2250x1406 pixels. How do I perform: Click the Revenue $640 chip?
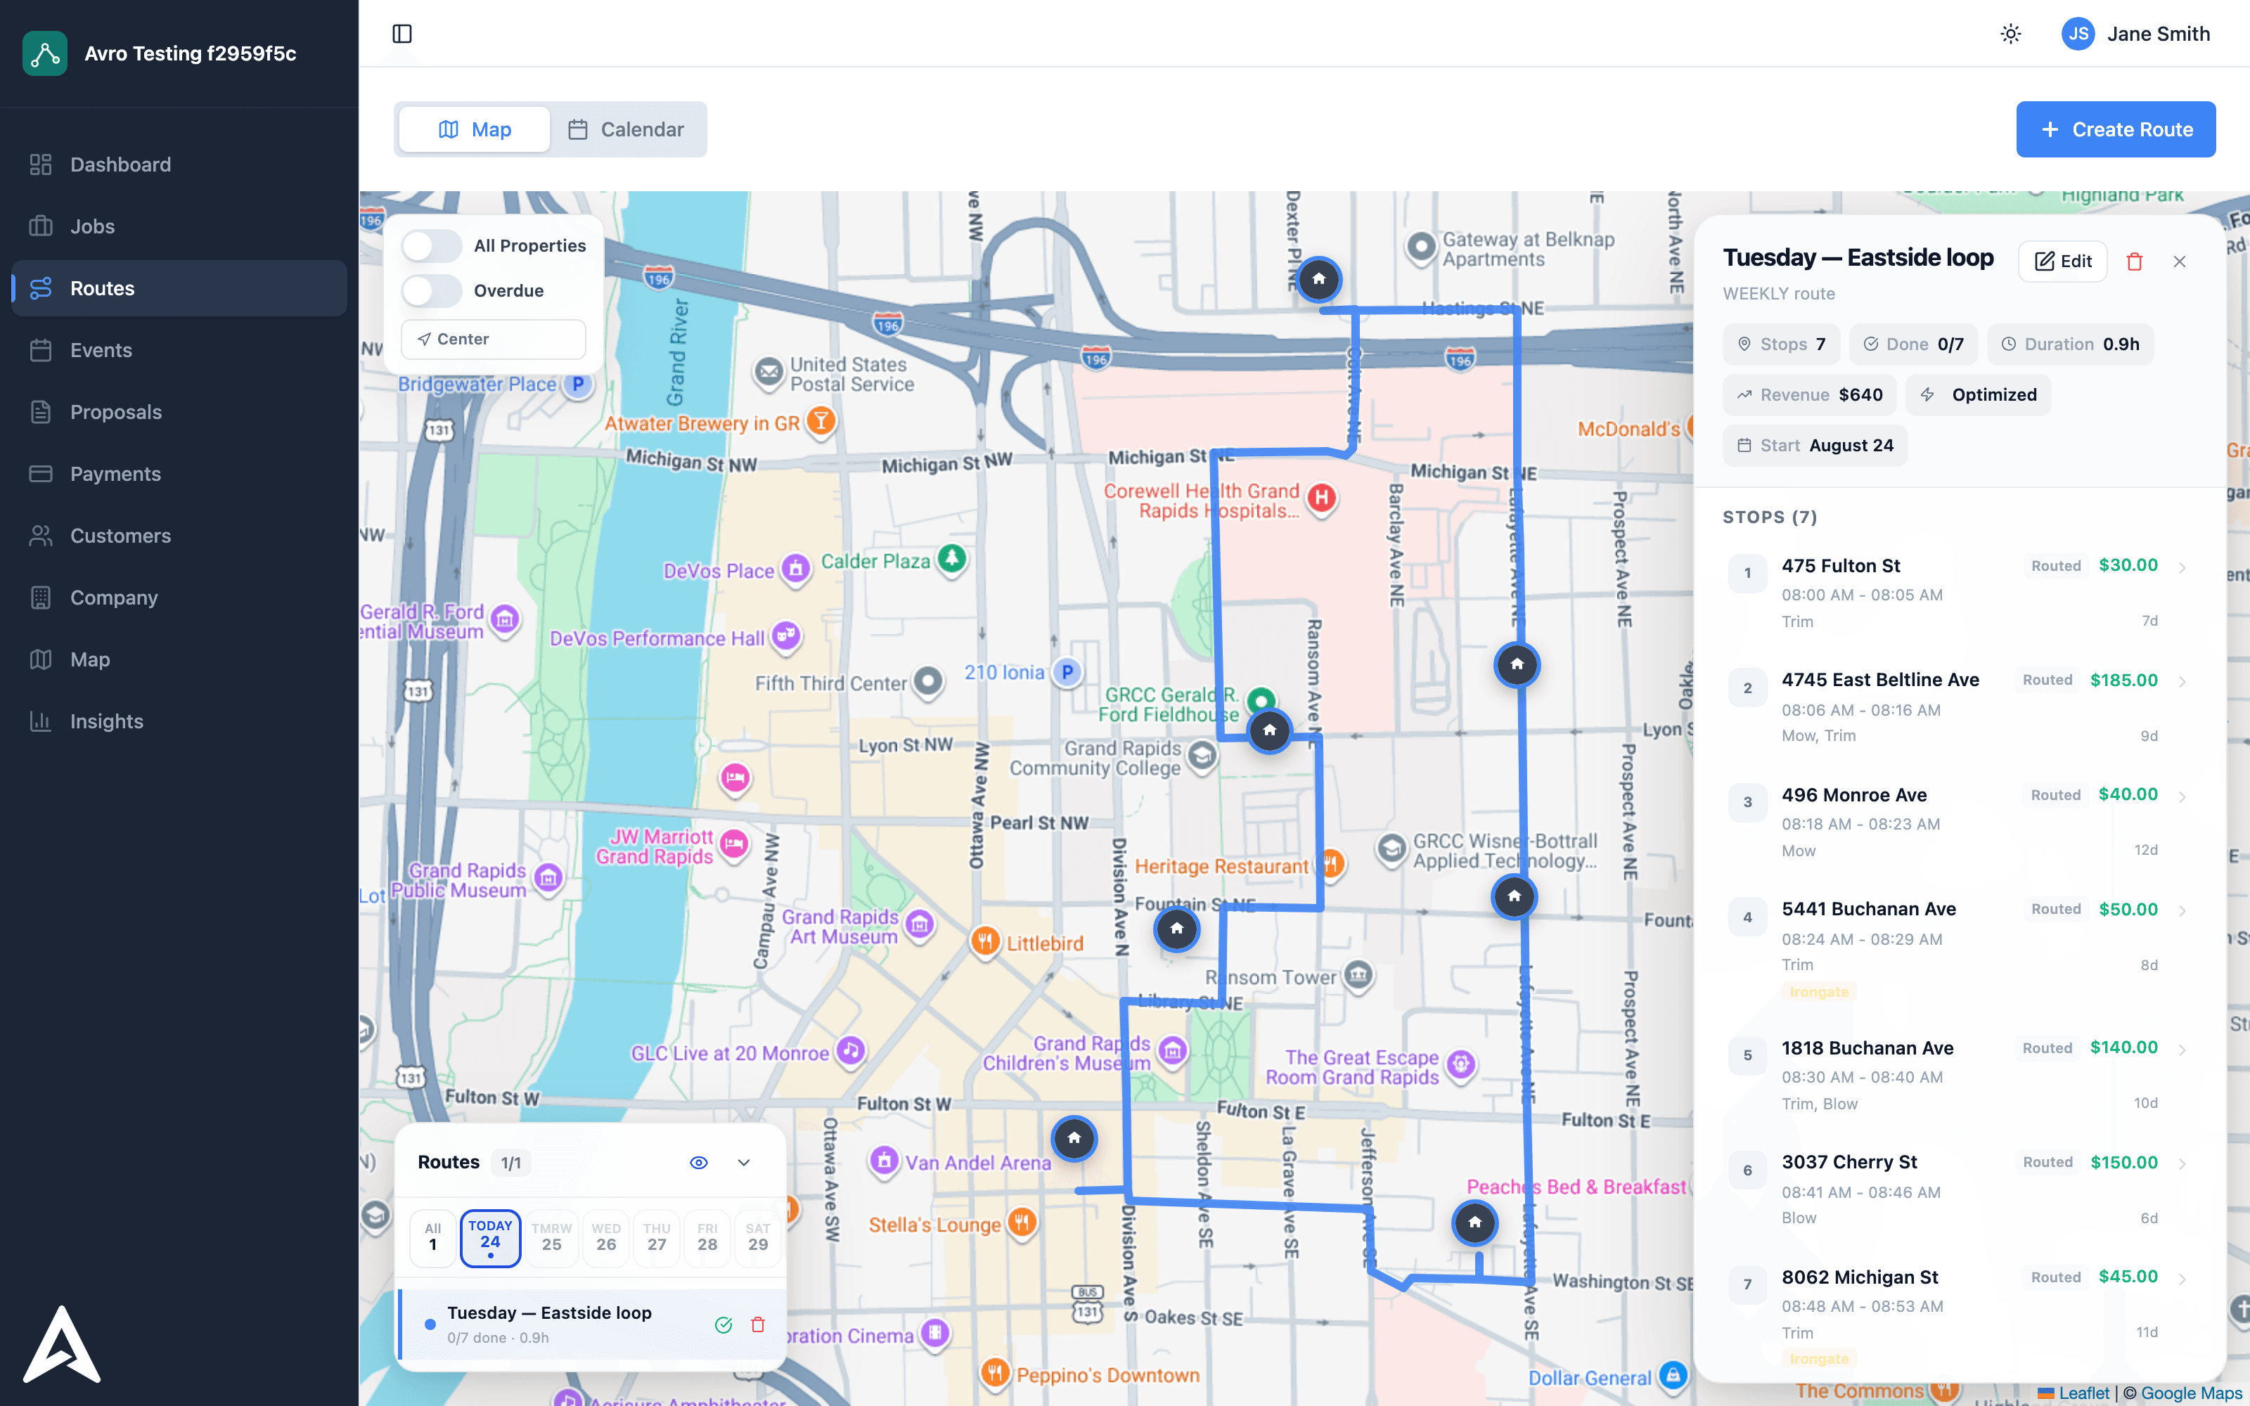(x=1809, y=395)
